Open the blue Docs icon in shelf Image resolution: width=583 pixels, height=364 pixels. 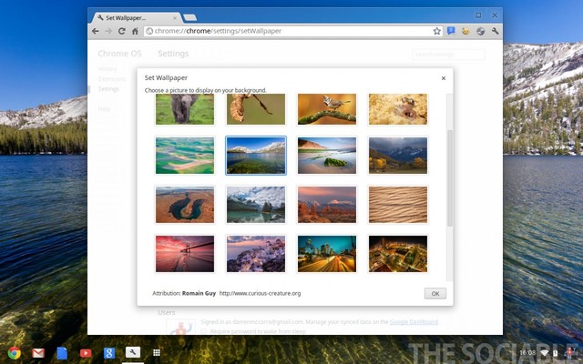point(62,353)
